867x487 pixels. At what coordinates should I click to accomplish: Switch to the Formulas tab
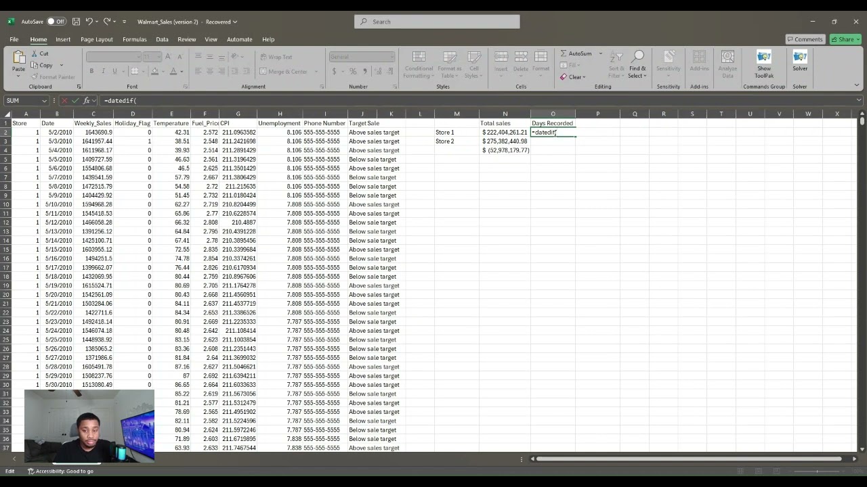point(134,39)
